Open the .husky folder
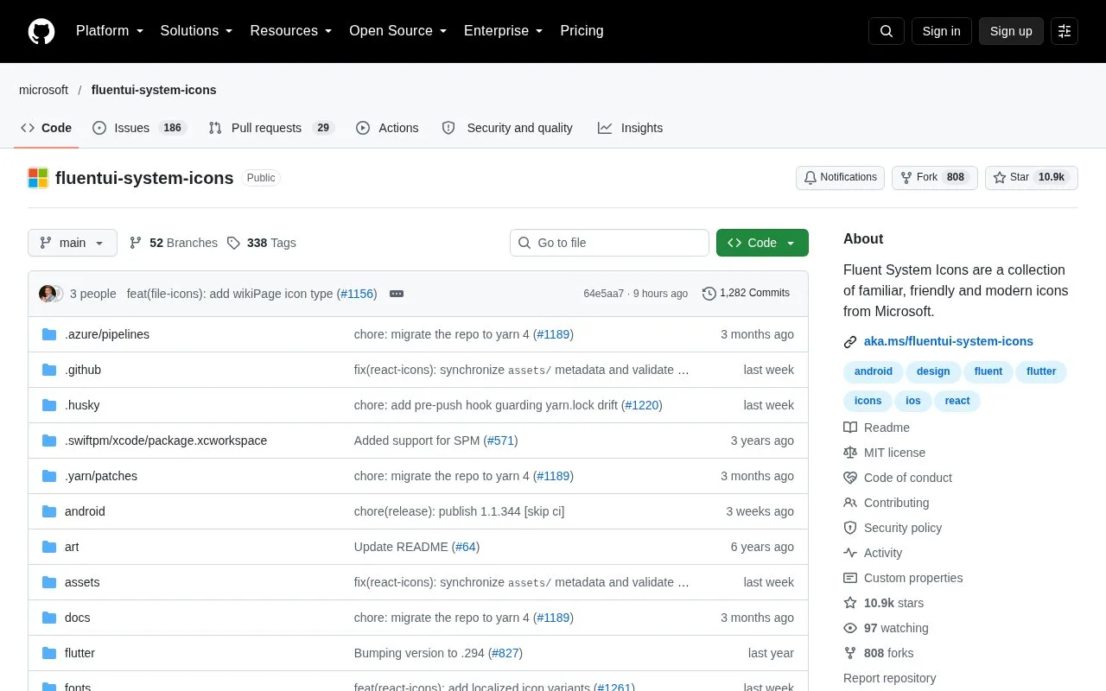The width and height of the screenshot is (1106, 691). pyautogui.click(x=82, y=405)
